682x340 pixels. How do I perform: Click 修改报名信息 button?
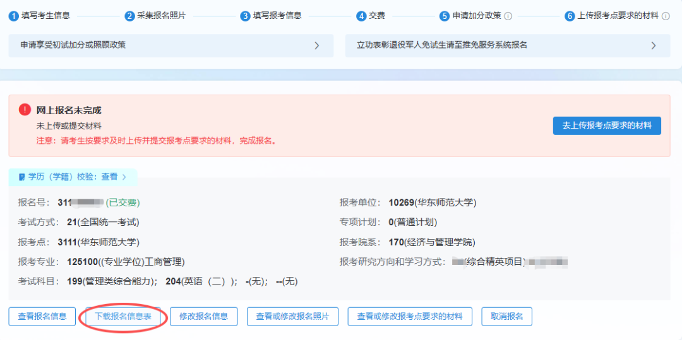(204, 317)
